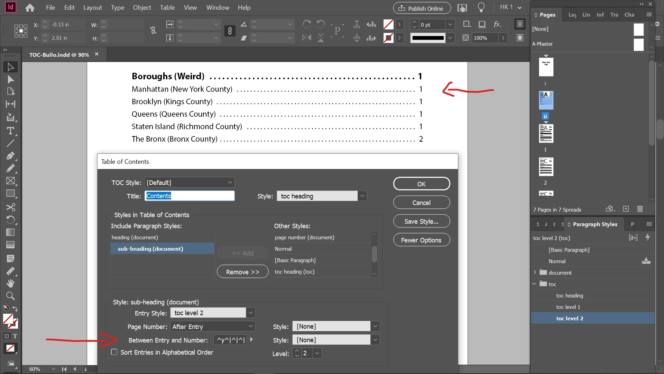Open the Page Number position dropdown
Viewport: 664px width, 374px height.
pos(251,327)
